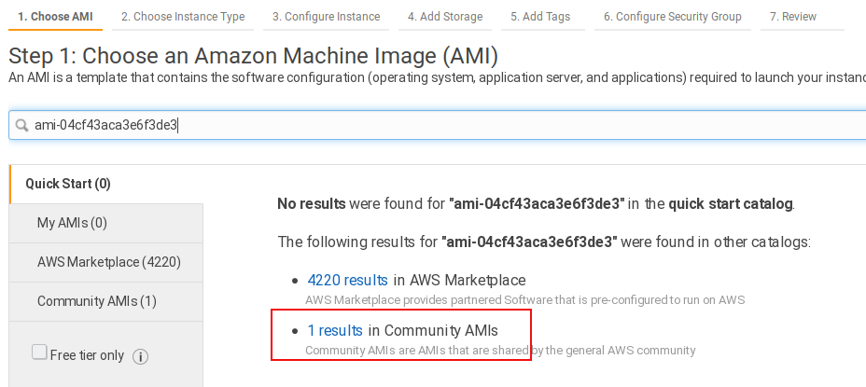
Task: Click the Free tier only info icon
Action: tap(141, 356)
